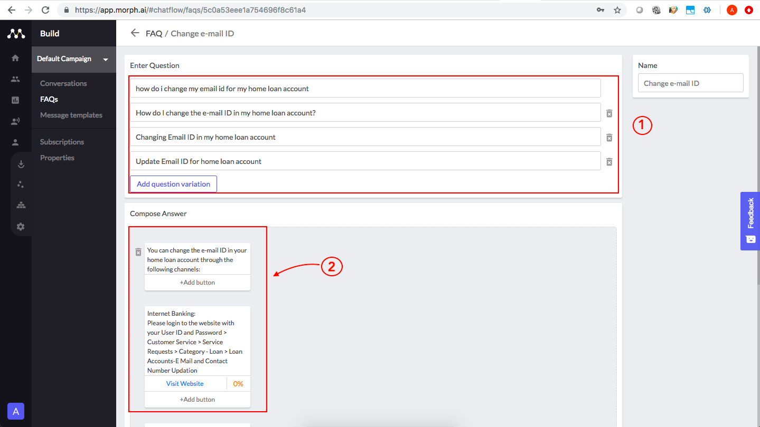The height and width of the screenshot is (427, 760).
Task: Click the 0% indicator beside Visit Website
Action: (x=238, y=384)
